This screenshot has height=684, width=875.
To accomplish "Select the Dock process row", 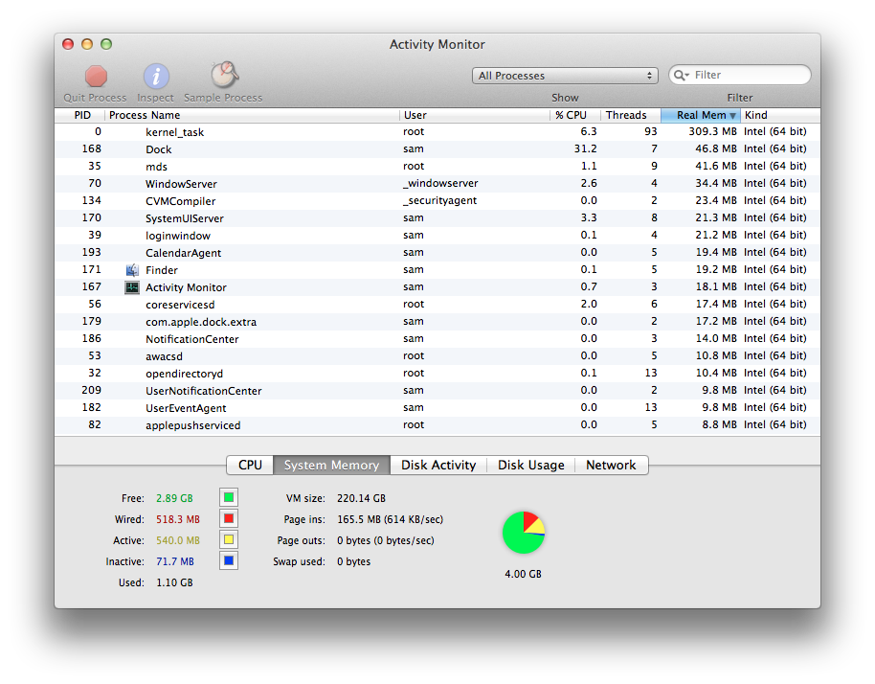I will click(437, 149).
